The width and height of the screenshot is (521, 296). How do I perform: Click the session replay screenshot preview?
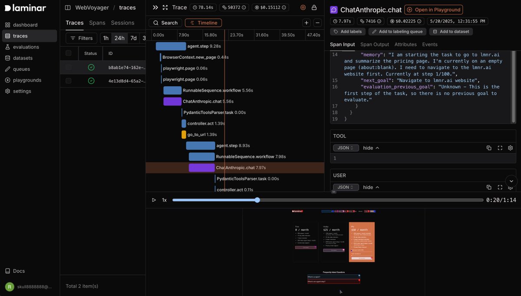333,252
